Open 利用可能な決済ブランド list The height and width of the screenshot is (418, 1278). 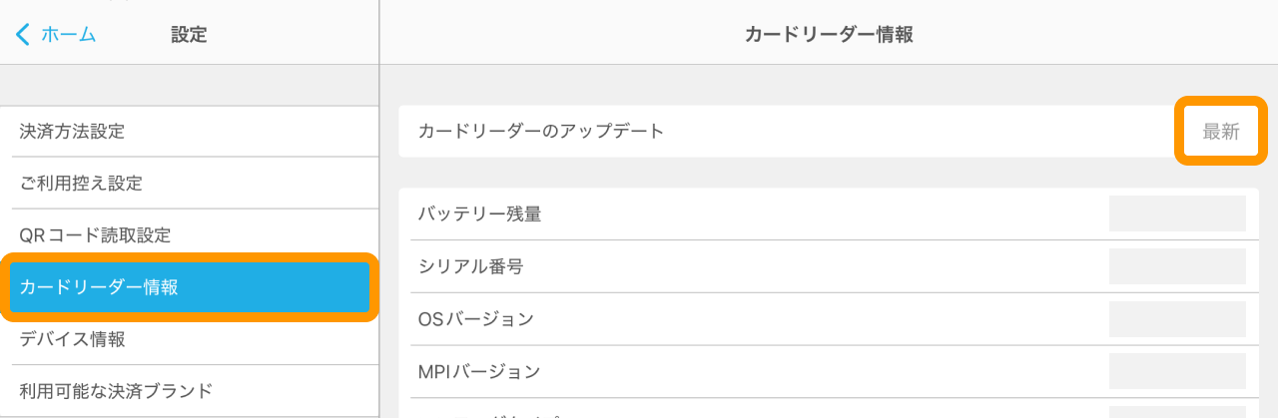(x=116, y=390)
